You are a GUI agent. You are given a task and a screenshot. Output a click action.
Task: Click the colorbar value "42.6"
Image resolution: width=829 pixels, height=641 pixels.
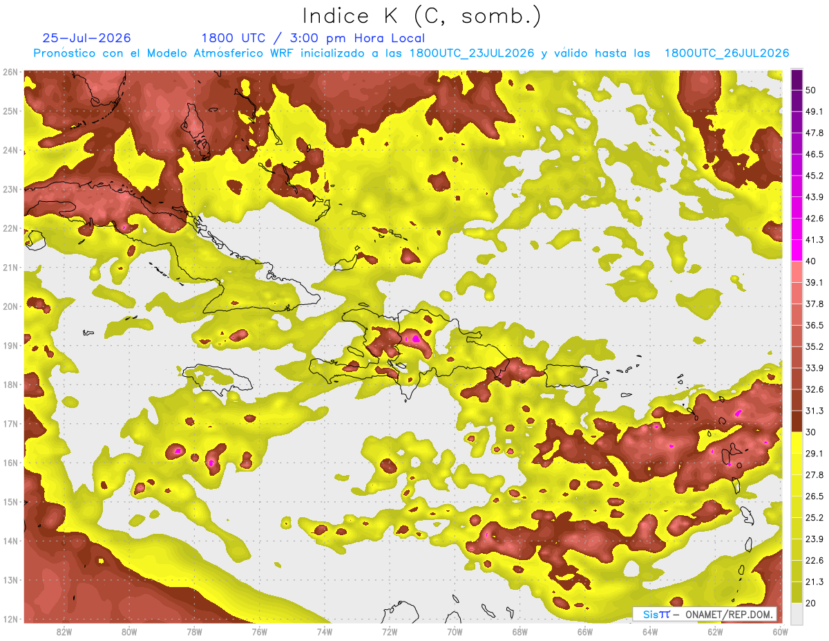tap(814, 219)
